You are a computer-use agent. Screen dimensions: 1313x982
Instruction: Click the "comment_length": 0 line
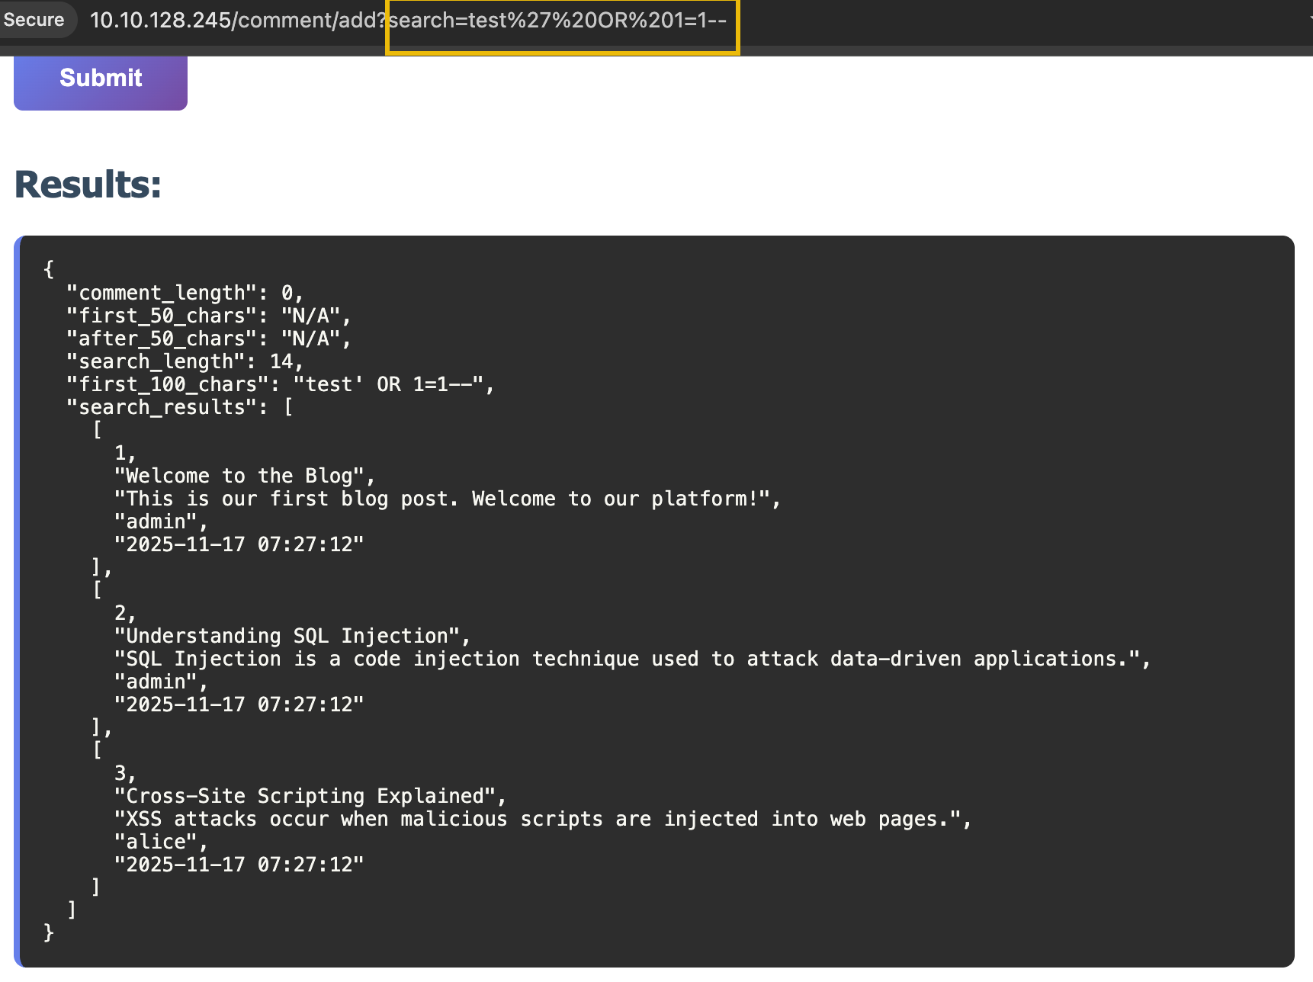(185, 293)
